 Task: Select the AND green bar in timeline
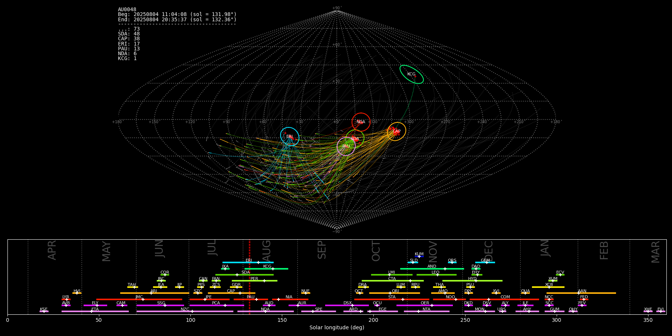click(x=432, y=268)
